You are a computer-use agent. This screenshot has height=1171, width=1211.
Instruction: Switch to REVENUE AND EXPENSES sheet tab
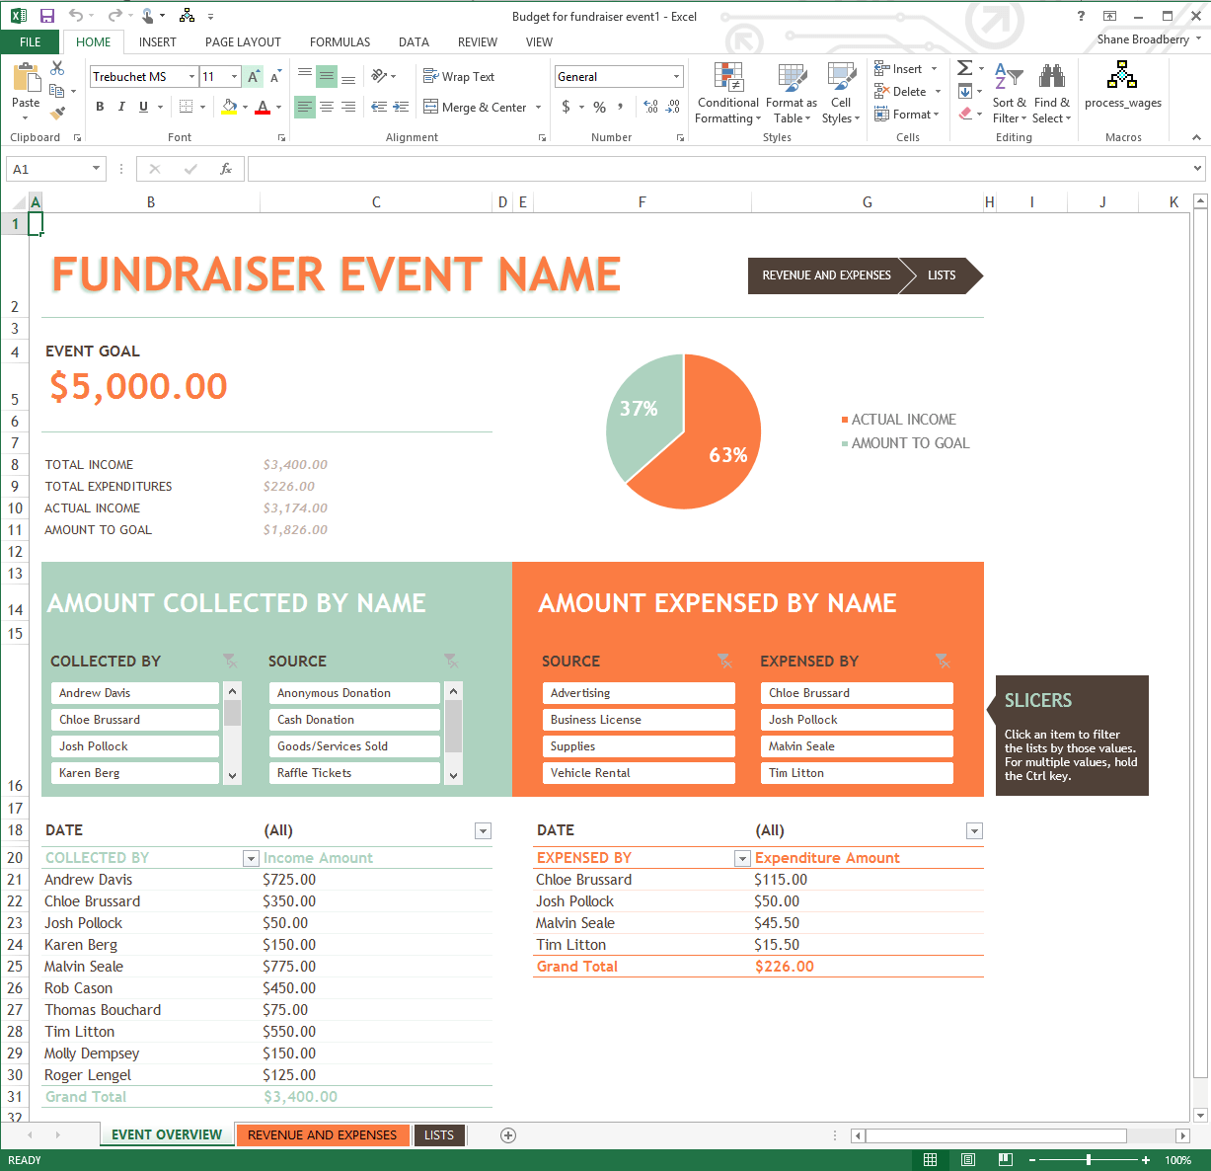[322, 1135]
